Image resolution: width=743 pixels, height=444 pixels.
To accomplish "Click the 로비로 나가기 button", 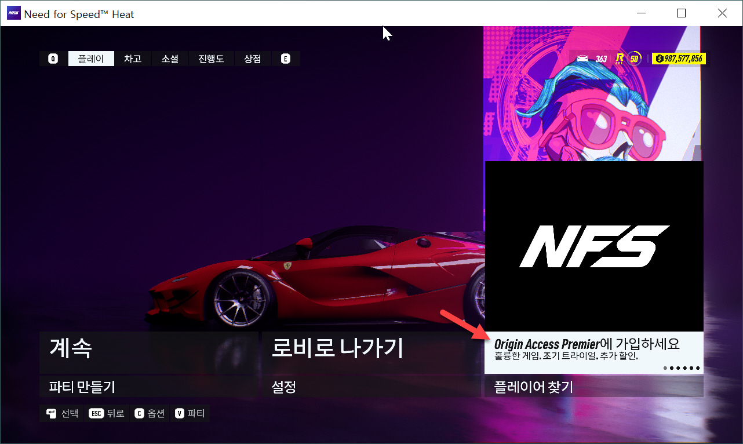I will click(371, 352).
